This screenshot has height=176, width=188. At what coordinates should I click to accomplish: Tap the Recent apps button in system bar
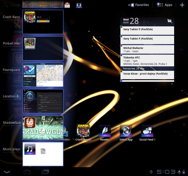45,172
